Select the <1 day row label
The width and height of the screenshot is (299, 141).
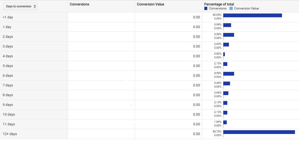8,17
